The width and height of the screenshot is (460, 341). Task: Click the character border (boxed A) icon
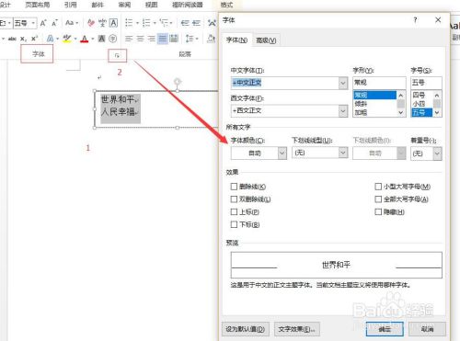[113, 23]
